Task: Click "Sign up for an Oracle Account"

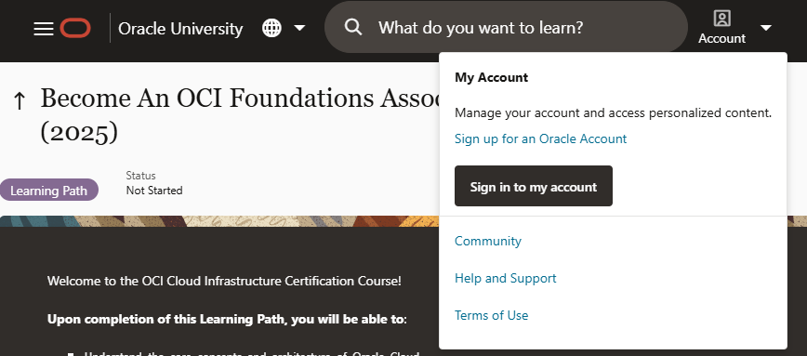Action: coord(540,138)
